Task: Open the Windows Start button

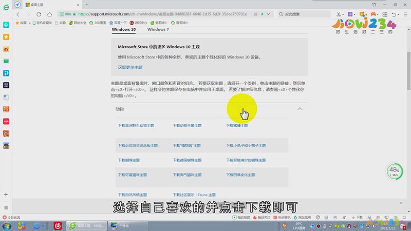Action: pyautogui.click(x=6, y=226)
